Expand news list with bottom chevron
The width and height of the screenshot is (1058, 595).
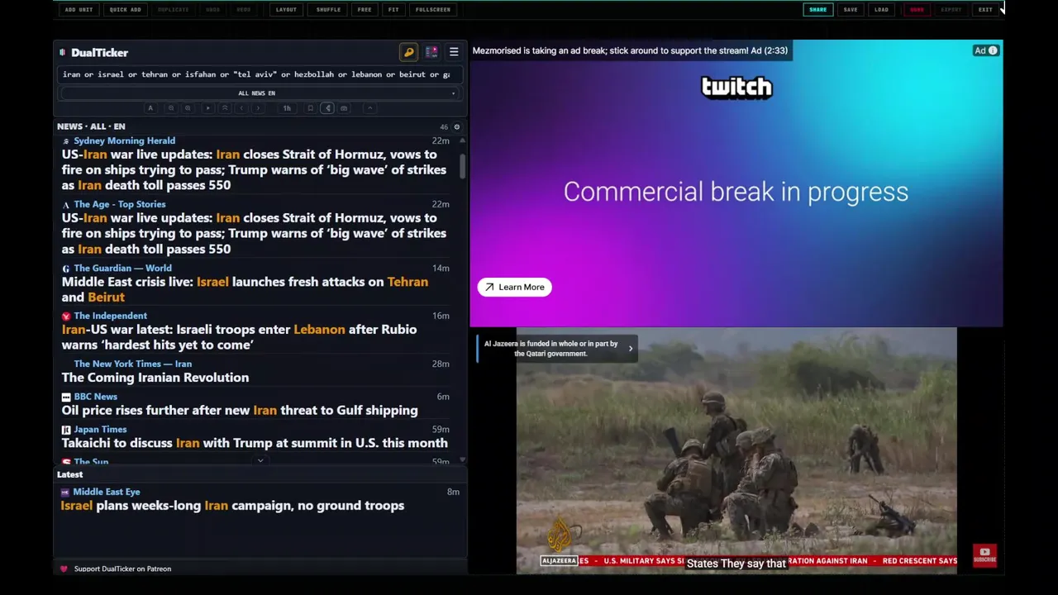(x=260, y=461)
